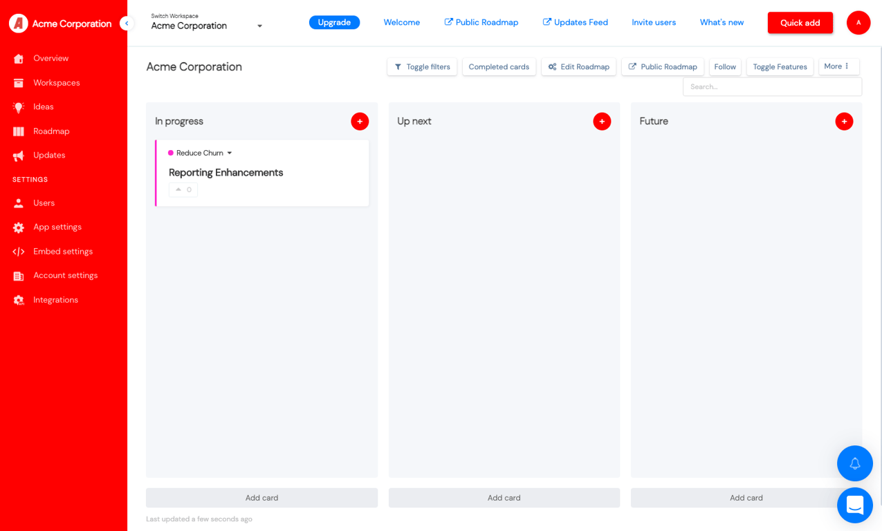The height and width of the screenshot is (531, 882).
Task: Open the Welcome link
Action: [x=402, y=22]
